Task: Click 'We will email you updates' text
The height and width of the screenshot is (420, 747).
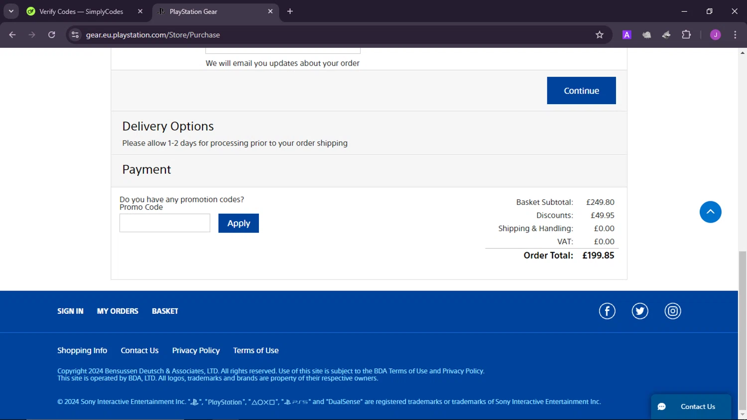Action: (x=282, y=63)
